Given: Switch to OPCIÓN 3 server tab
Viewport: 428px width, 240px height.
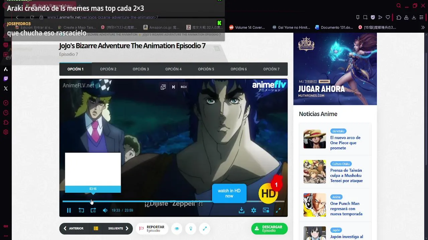Looking at the screenshot, I should [x=141, y=69].
